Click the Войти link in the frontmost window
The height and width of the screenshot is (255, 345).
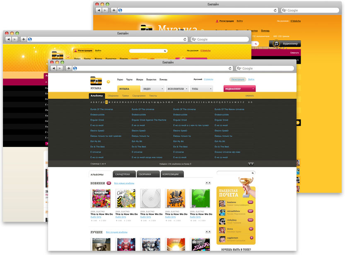(x=251, y=79)
